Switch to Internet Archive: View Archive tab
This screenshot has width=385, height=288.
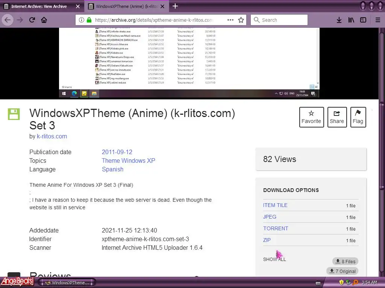pos(39,6)
